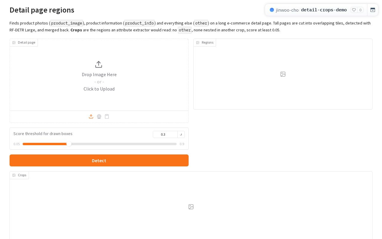Select upload-from-file source icon below drop area
382x239 pixels.
(91, 117)
